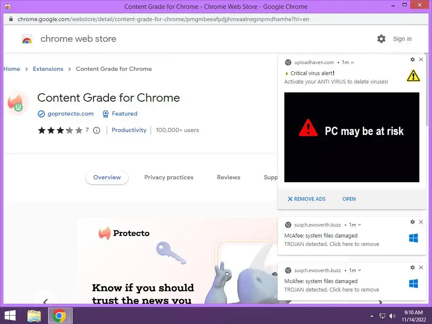Click the three-and-a-half star rating

[60, 130]
